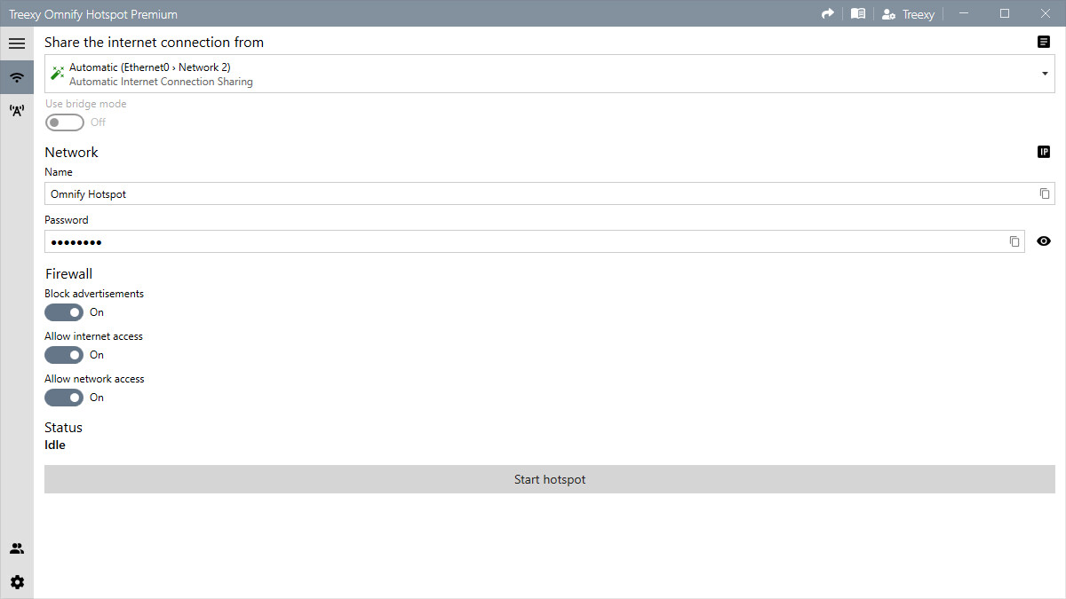Click the share arrow in the title bar
Image resolution: width=1066 pixels, height=599 pixels.
pyautogui.click(x=827, y=13)
